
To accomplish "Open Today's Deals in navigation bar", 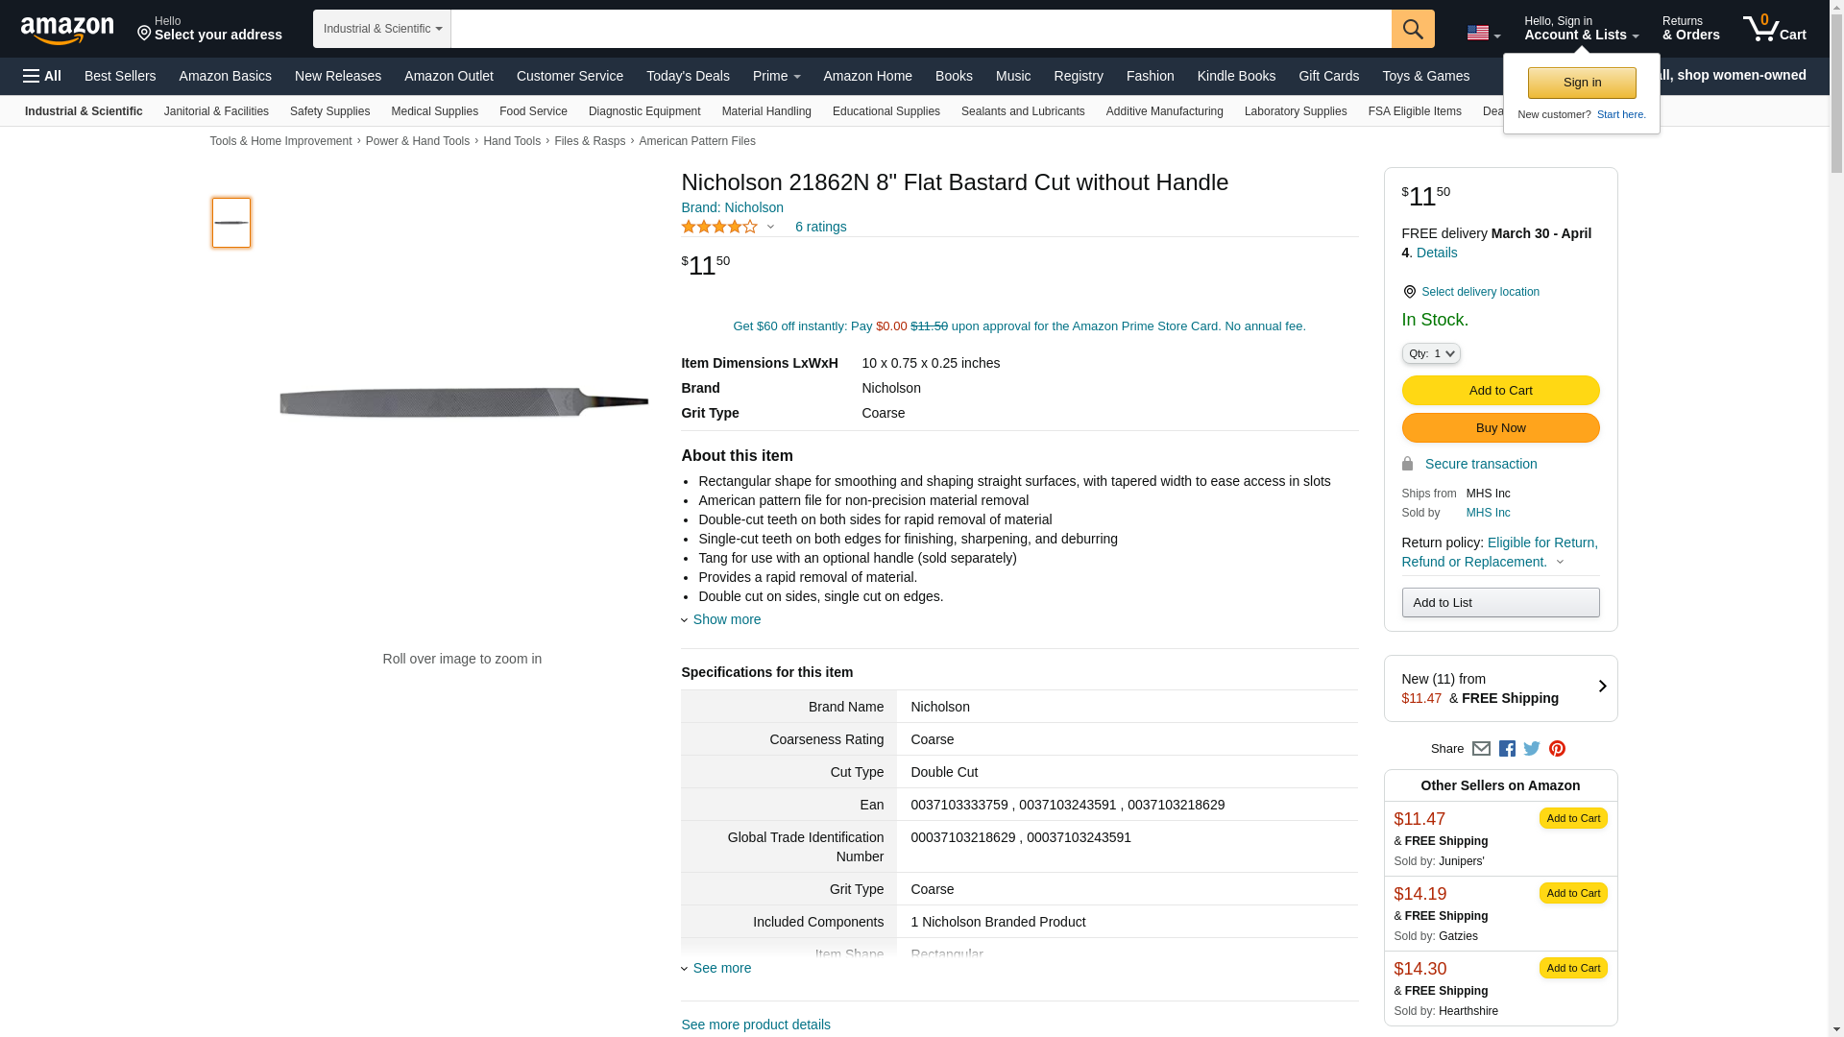I will click(688, 76).
